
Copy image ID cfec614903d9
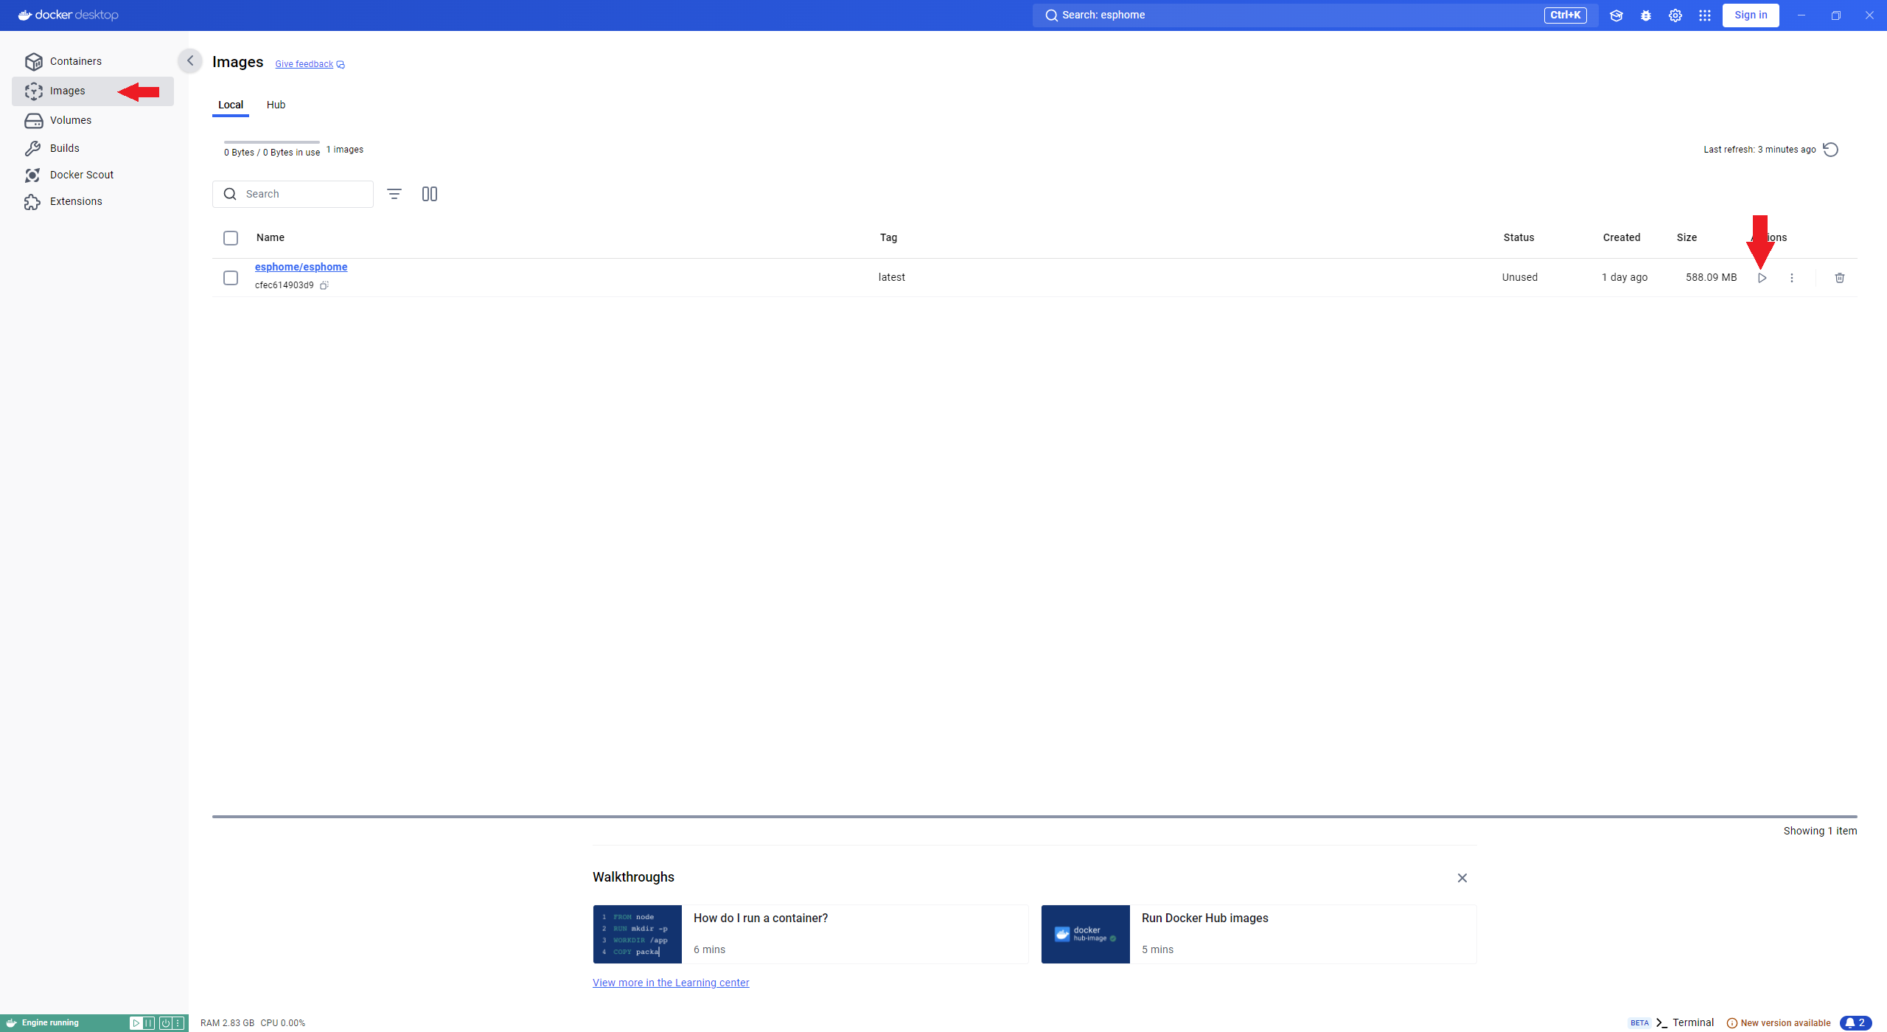pos(324,285)
